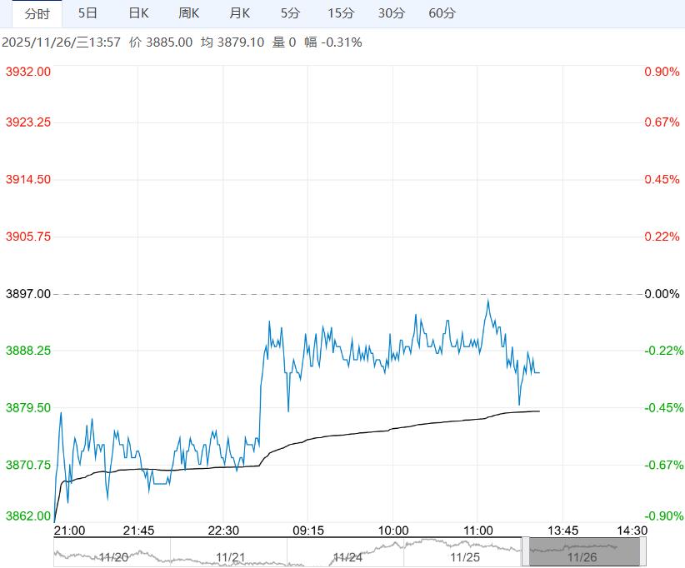Screen dimensions: 685x568
Task: Switch to the 30分 chart interval
Action: point(392,14)
